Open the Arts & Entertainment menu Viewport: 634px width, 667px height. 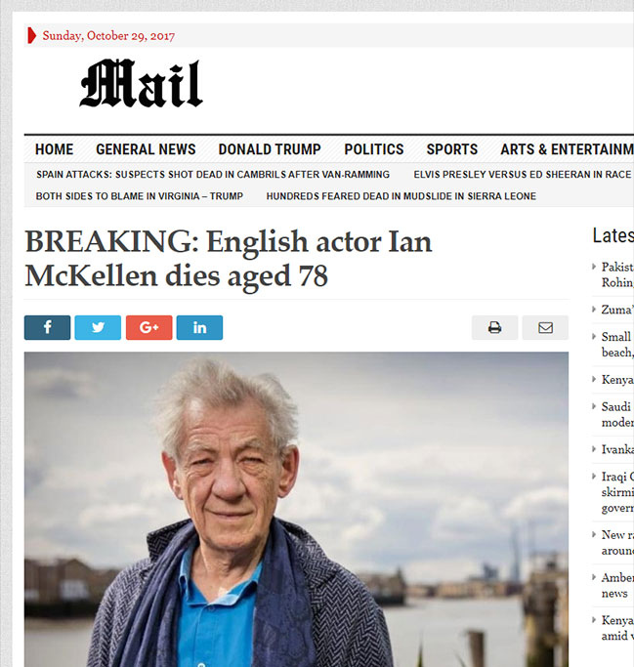point(567,149)
